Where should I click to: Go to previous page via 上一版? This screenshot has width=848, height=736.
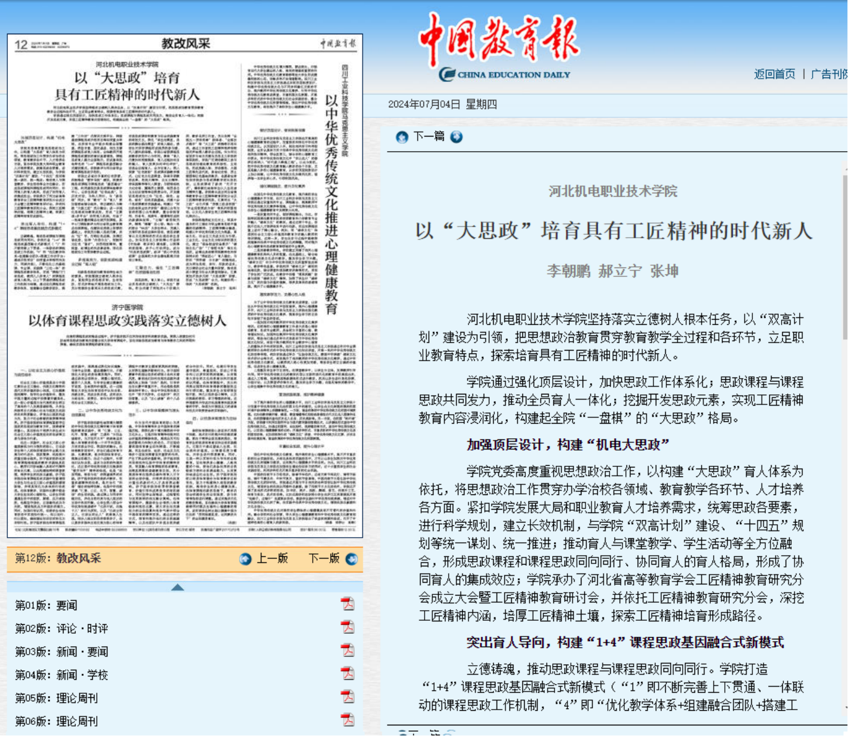272,558
